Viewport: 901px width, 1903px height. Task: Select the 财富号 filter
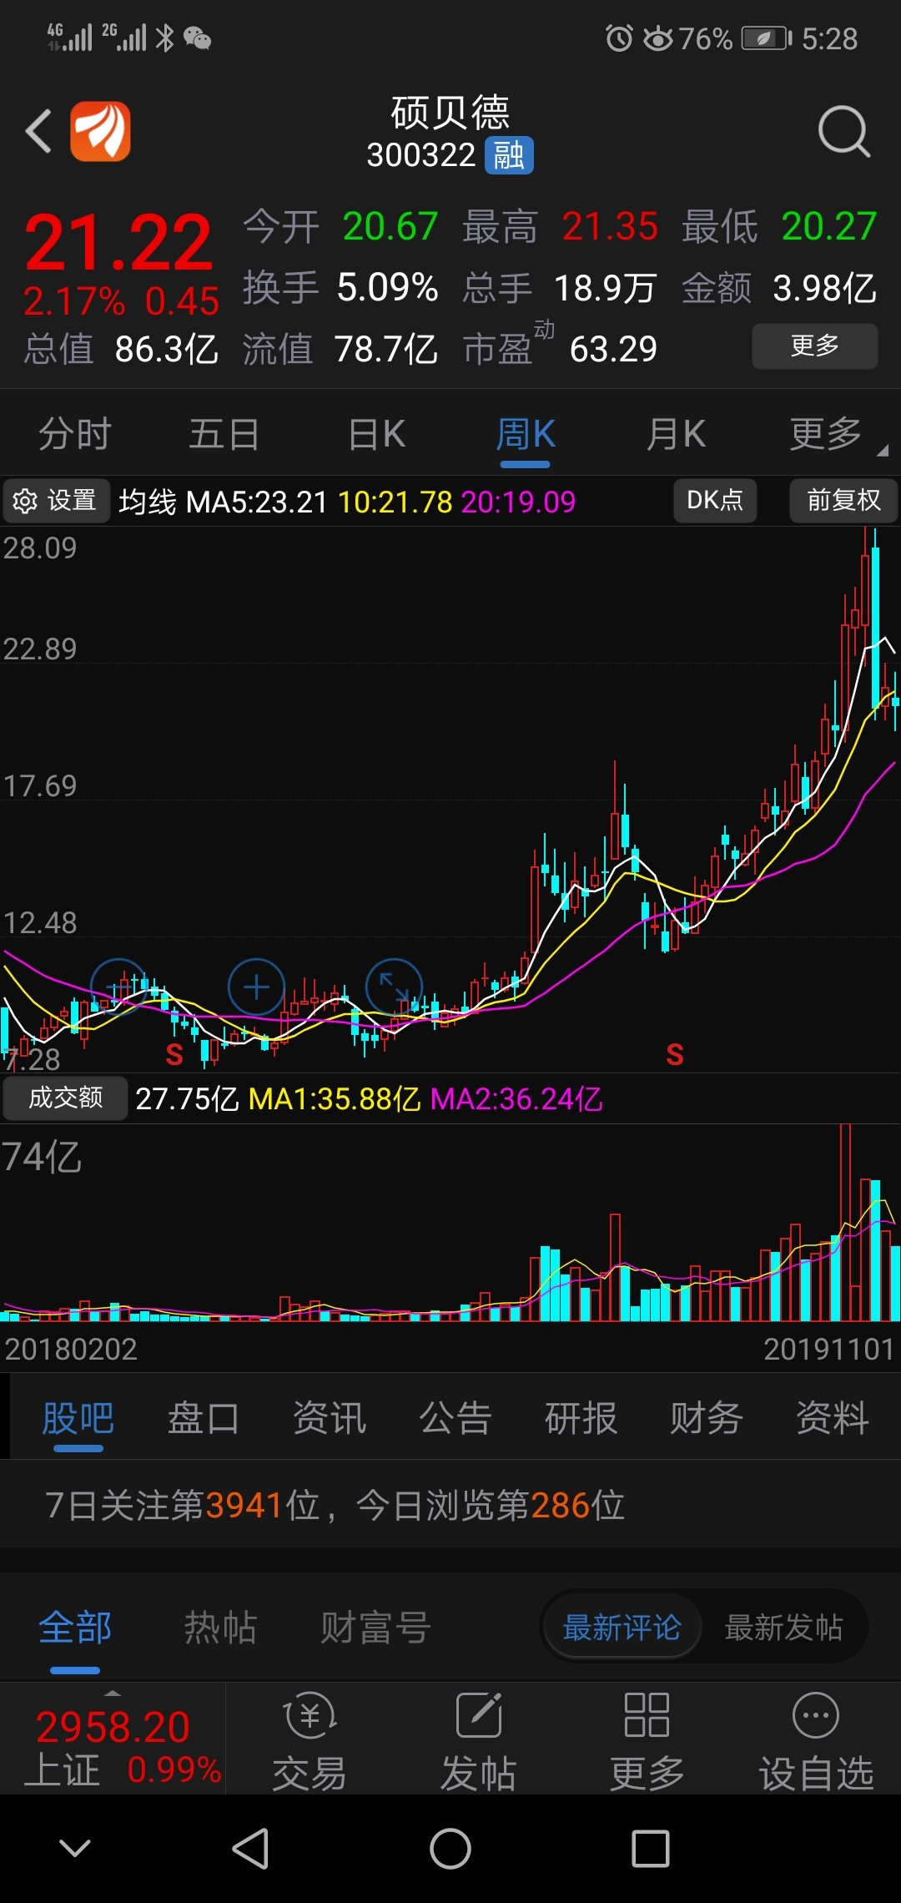376,1628
